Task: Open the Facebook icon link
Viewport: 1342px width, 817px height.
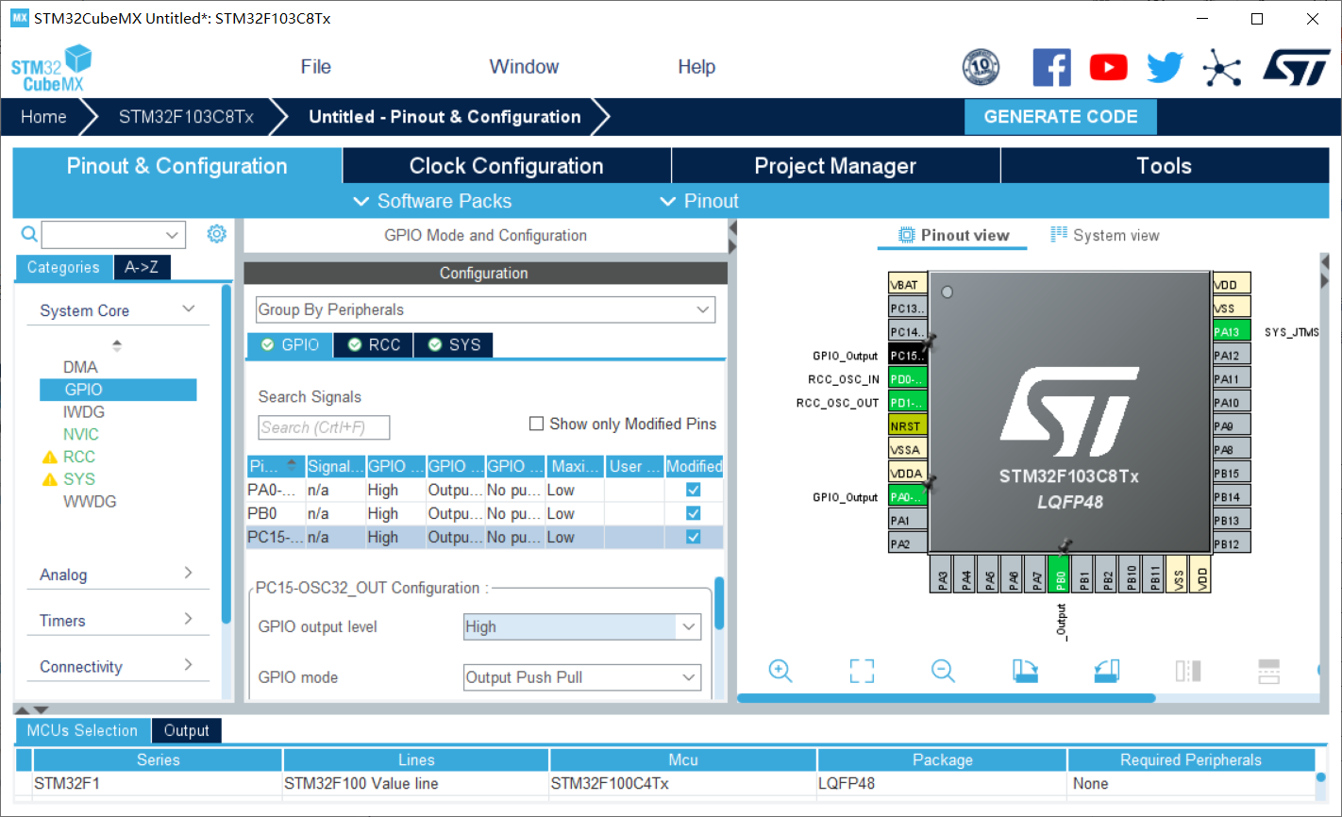Action: click(x=1051, y=67)
